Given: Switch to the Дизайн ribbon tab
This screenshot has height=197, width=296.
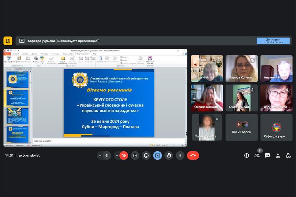Looking at the screenshot, I should pyautogui.click(x=34, y=54).
